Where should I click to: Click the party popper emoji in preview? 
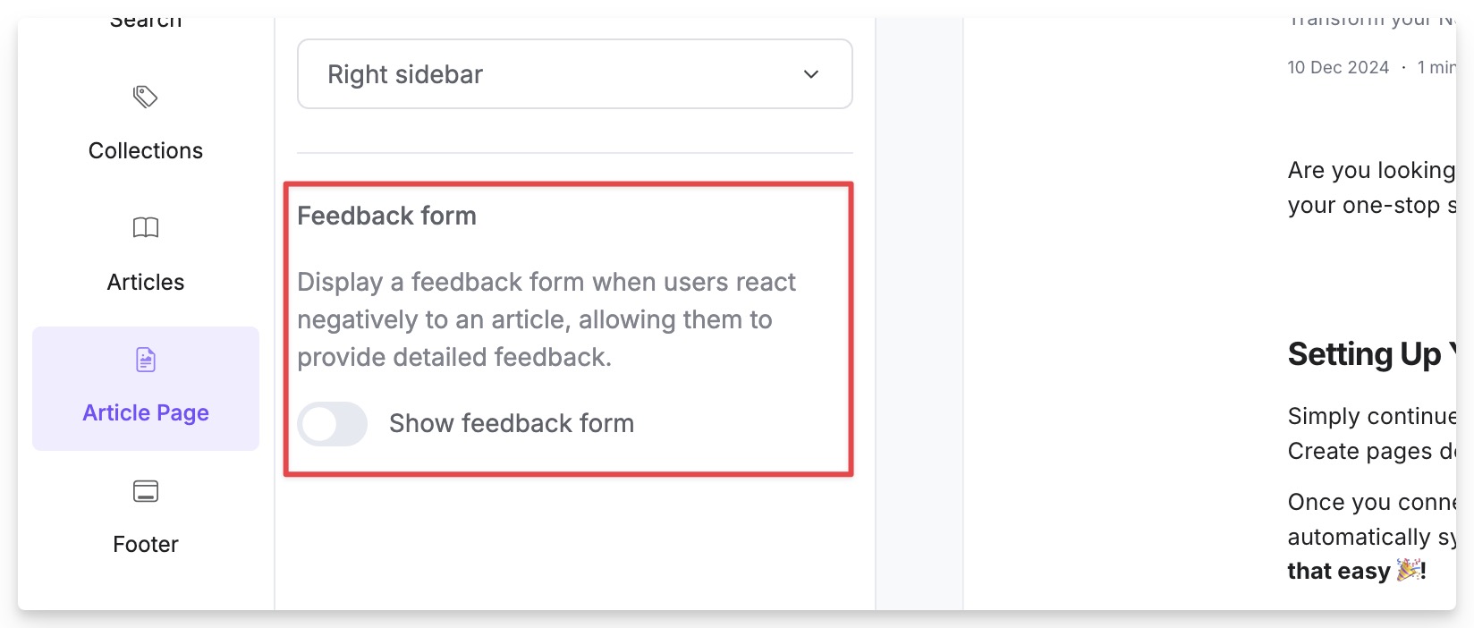tap(1409, 569)
